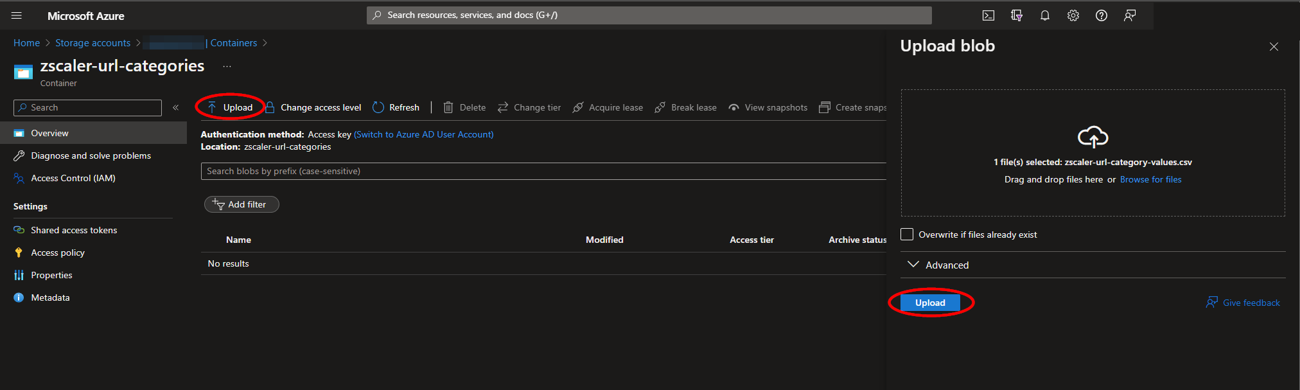Click the container icon beside zscaler-url-categories
Image resolution: width=1300 pixels, height=390 pixels.
[23, 72]
